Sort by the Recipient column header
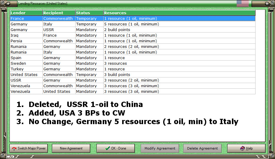The height and width of the screenshot is (159, 275). coord(59,13)
